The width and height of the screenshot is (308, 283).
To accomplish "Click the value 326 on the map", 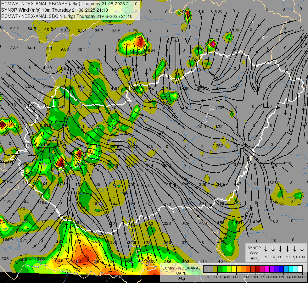I will tap(273, 183).
